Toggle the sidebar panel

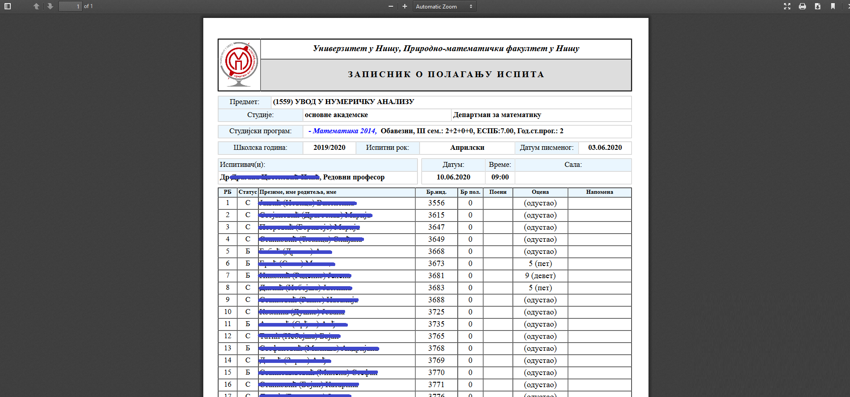tap(8, 6)
